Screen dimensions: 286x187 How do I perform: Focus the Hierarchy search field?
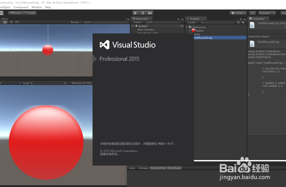[164, 22]
